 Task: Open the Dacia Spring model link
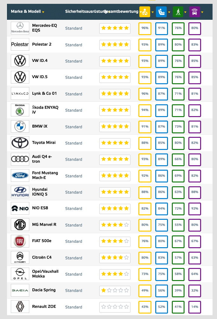click(44, 290)
